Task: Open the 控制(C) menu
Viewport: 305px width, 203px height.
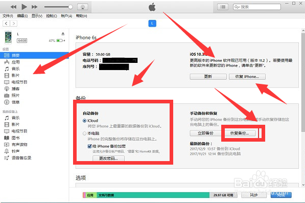Action: [x=52, y=16]
